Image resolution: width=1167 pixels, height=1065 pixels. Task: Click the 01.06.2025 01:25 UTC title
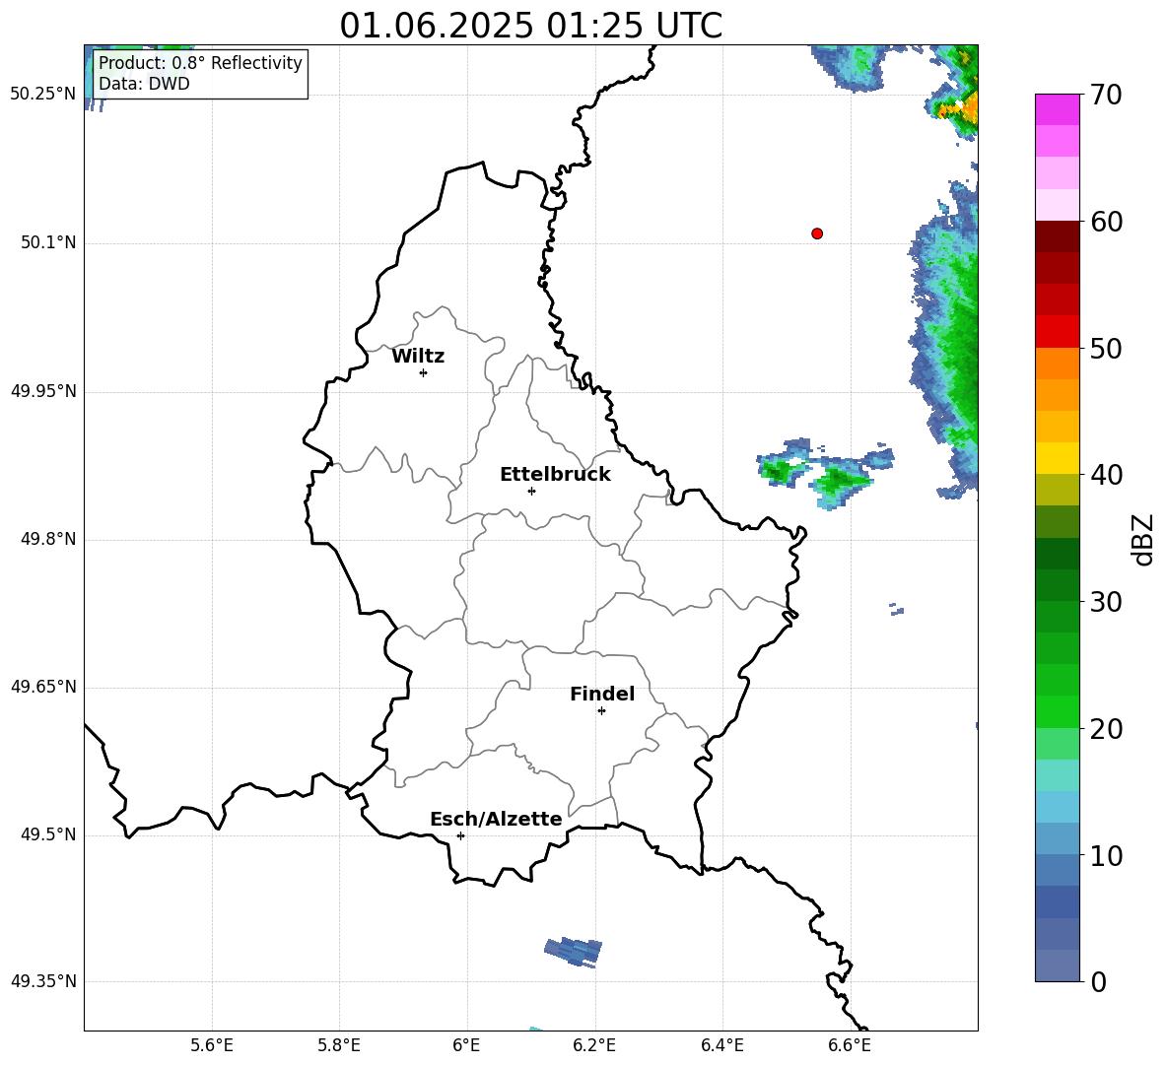click(531, 26)
